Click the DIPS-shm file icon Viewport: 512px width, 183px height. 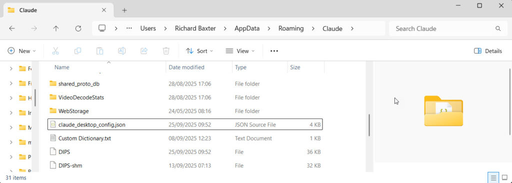click(x=53, y=165)
